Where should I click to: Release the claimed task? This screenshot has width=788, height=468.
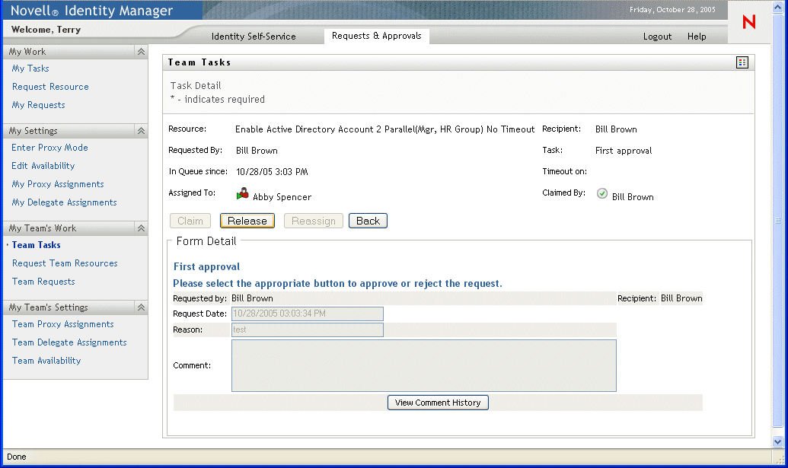coord(247,221)
